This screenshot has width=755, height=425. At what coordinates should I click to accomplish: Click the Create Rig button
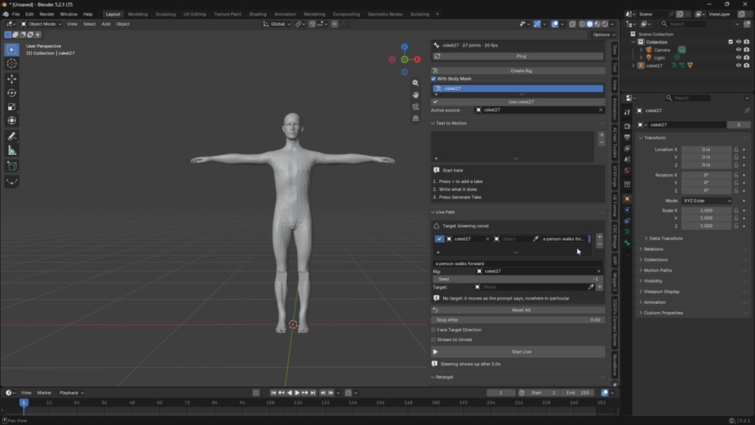coord(518,71)
